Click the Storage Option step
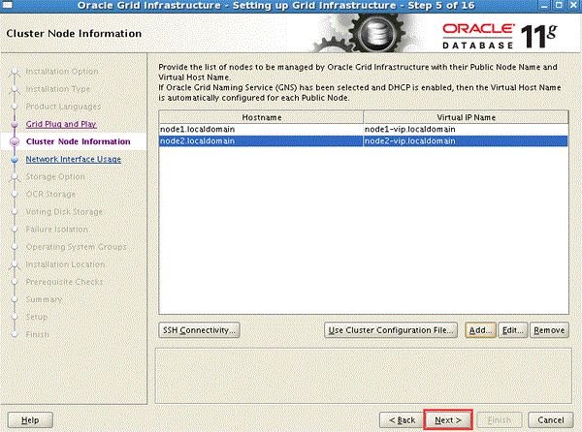This screenshot has width=582, height=432. [55, 176]
